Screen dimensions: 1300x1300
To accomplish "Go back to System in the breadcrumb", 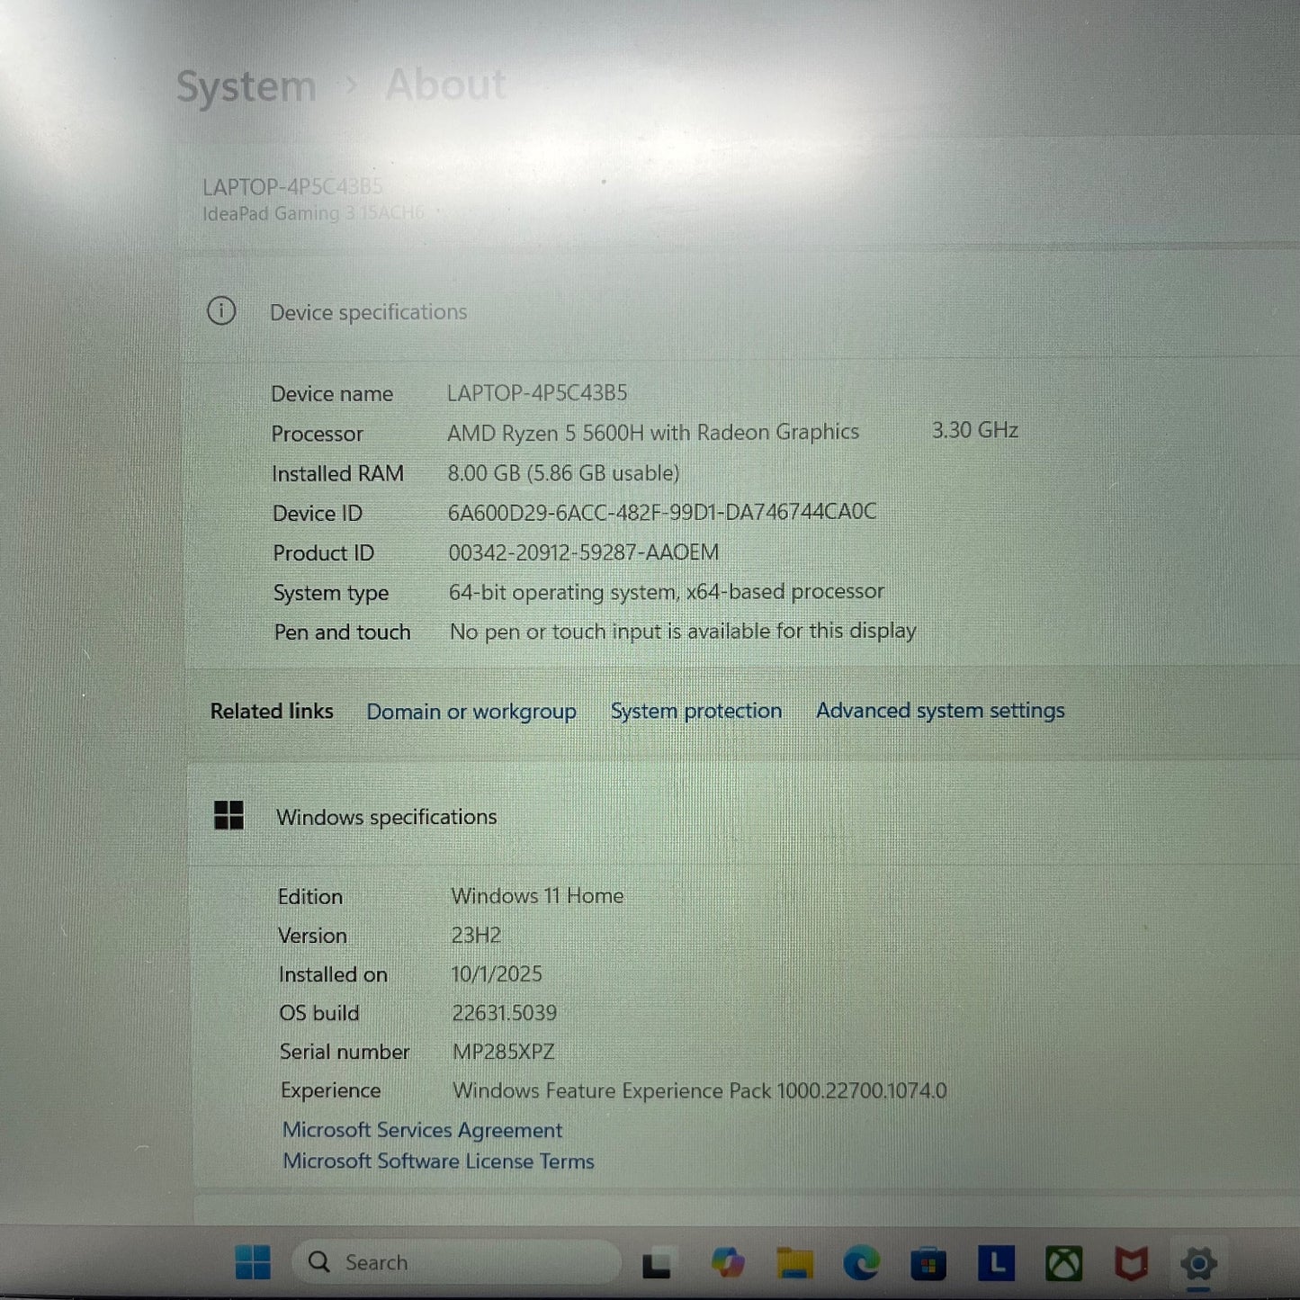I will click(x=246, y=87).
